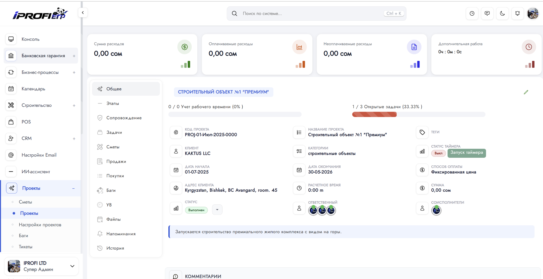The width and height of the screenshot is (543, 279).
Task: Click the first Ответственный avatar
Action: pyautogui.click(x=313, y=210)
